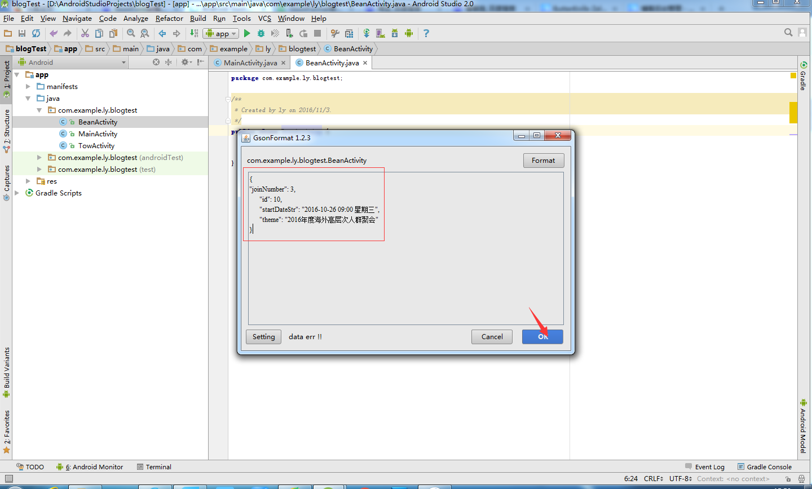
Task: Collapse the app module node
Action: click(x=17, y=74)
